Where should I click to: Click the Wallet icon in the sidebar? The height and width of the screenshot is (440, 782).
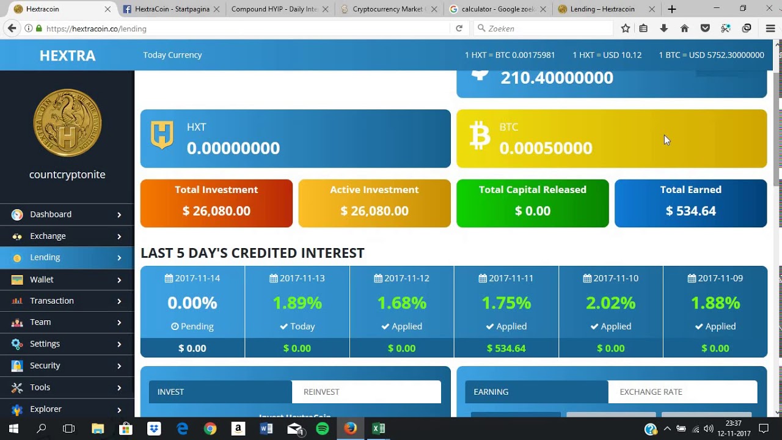point(17,279)
